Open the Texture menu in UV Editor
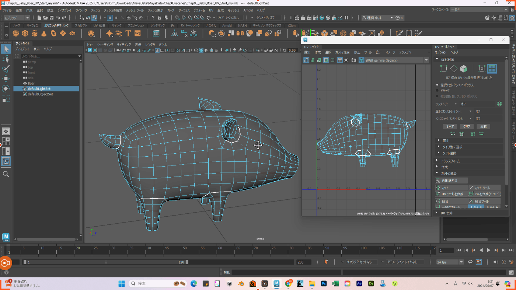This screenshot has height=290, width=516. [405, 52]
